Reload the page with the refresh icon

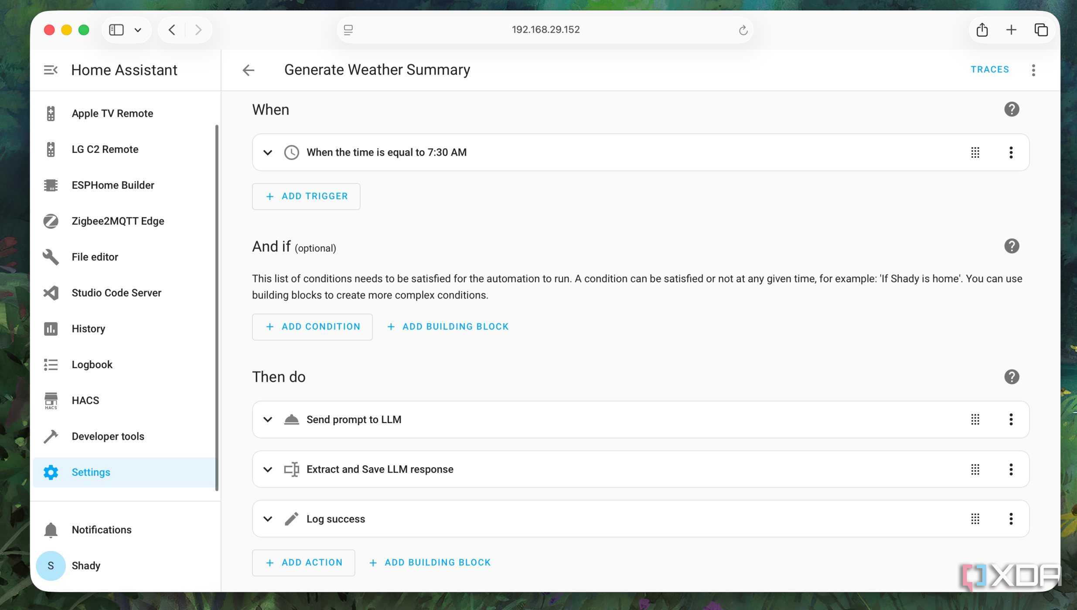(x=743, y=30)
